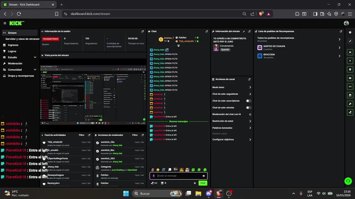Open Filtro in Feed de actividades

[x=82, y=135]
